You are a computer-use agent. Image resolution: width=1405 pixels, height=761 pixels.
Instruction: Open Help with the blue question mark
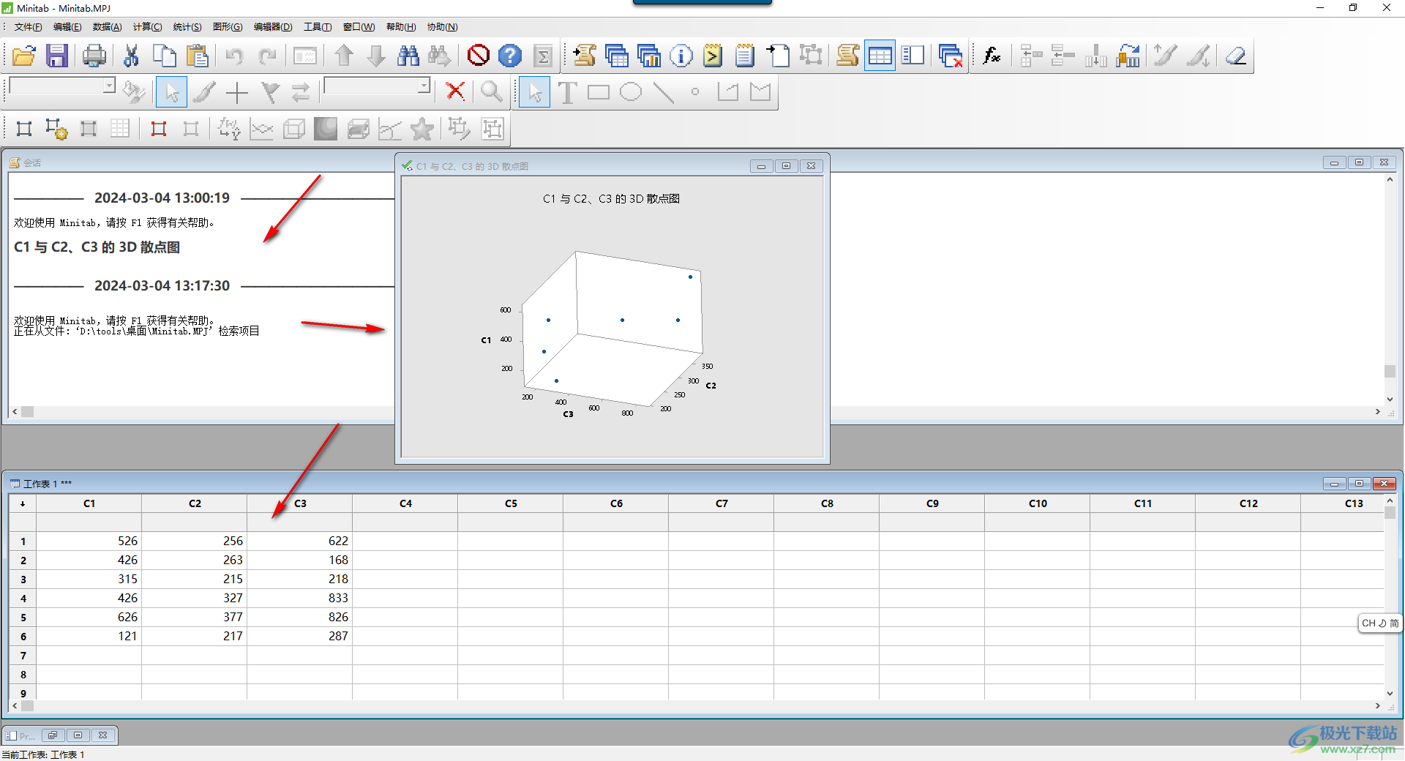point(510,56)
